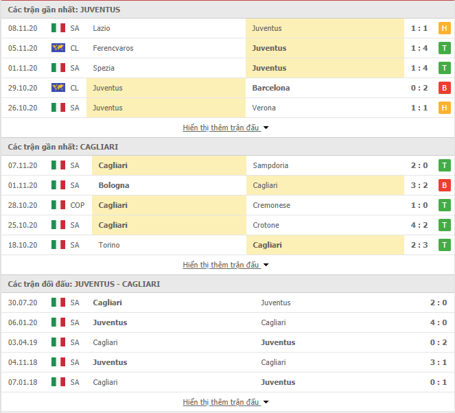Click the Italy flag on 07.01.18 head-to-head row
The width and height of the screenshot is (455, 413).
(x=58, y=382)
